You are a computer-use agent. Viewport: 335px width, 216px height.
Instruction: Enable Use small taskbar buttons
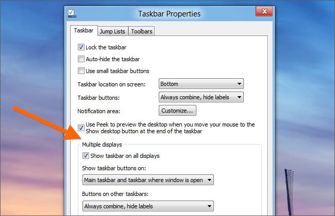pos(81,71)
